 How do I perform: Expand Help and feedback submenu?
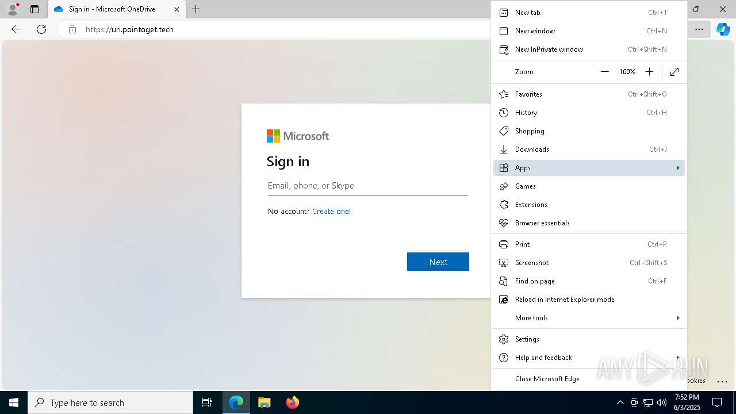[589, 358]
